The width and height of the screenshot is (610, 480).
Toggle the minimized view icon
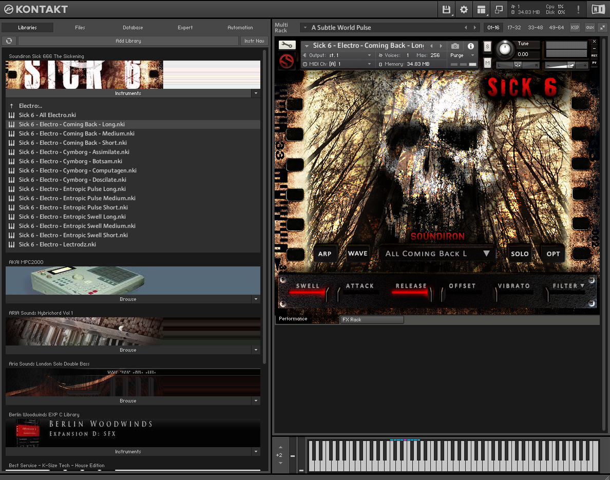[x=499, y=9]
